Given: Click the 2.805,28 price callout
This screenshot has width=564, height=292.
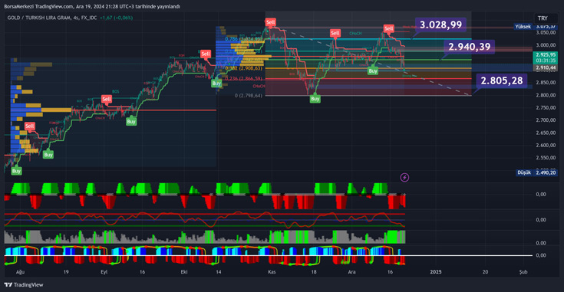Looking at the screenshot, I should pos(502,80).
